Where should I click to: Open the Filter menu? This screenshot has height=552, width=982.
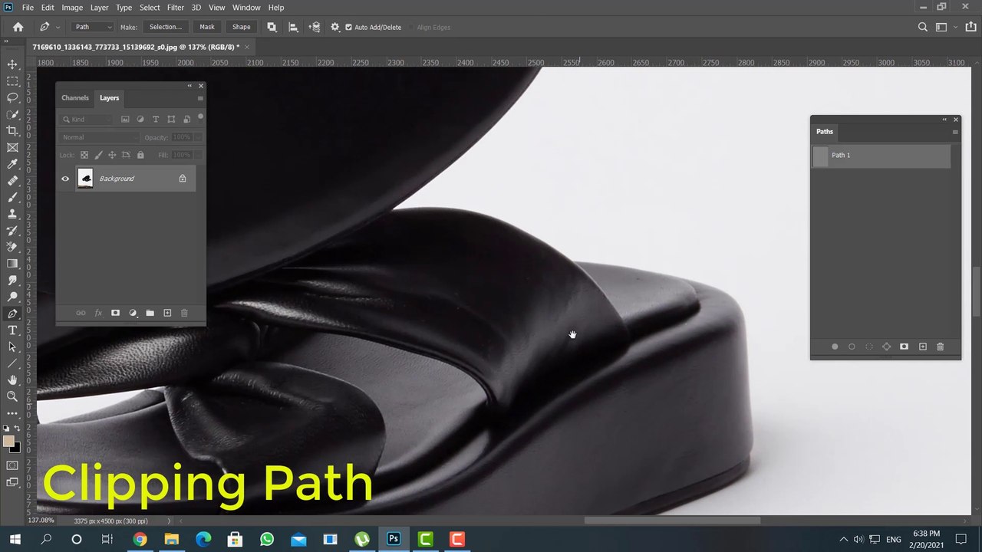tap(176, 8)
